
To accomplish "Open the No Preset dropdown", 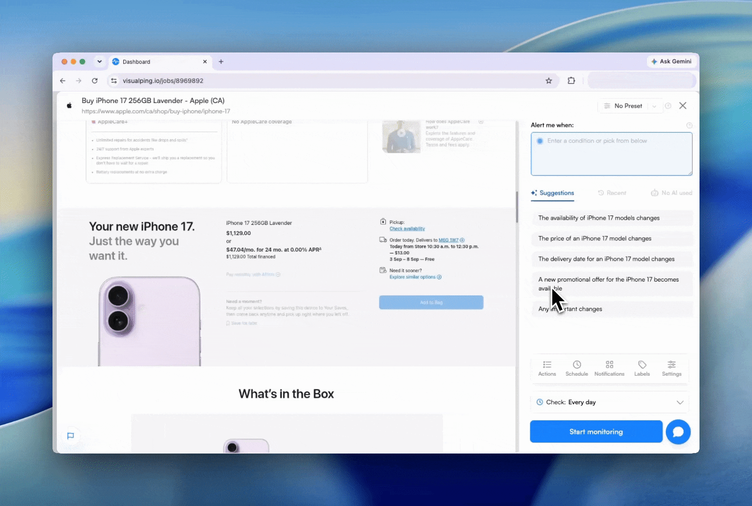I will (629, 106).
